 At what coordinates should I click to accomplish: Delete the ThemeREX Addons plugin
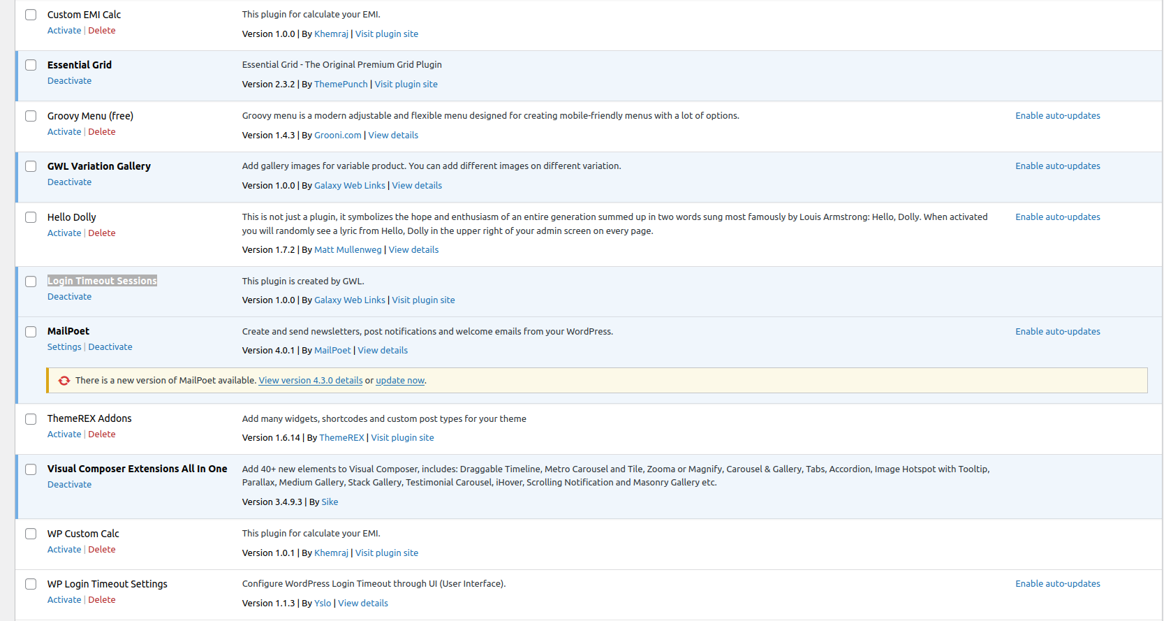click(x=102, y=434)
